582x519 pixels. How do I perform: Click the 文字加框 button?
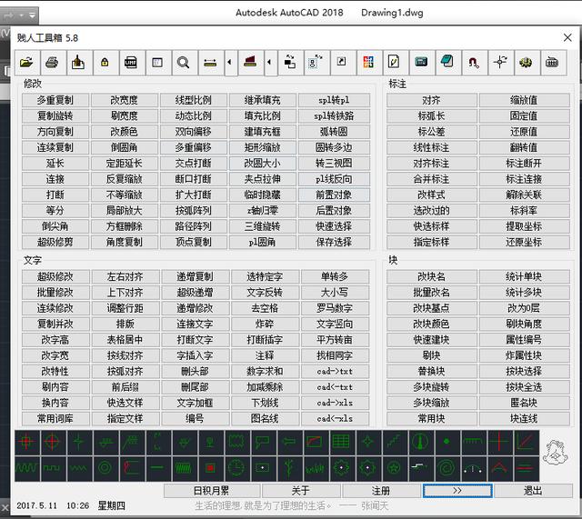pyautogui.click(x=195, y=403)
